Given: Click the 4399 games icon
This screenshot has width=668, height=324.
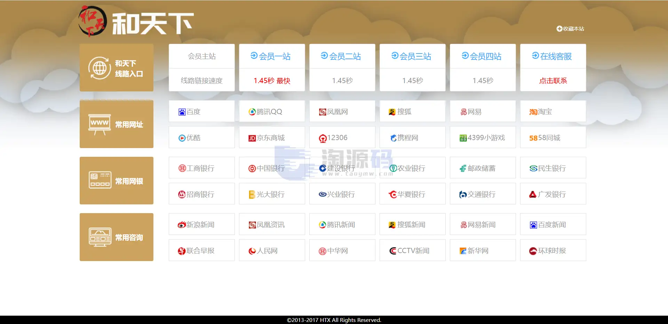Looking at the screenshot, I should click(x=463, y=138).
